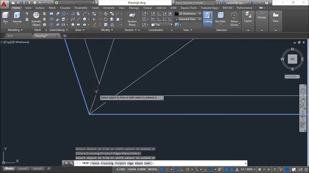Click the Pan hand icon in navigation bar

tap(303, 100)
